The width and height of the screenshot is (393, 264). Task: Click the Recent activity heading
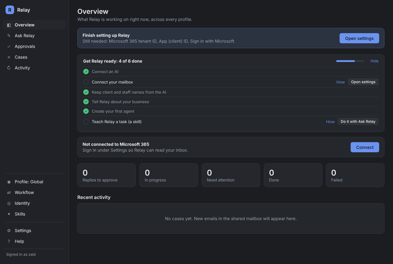(x=94, y=197)
